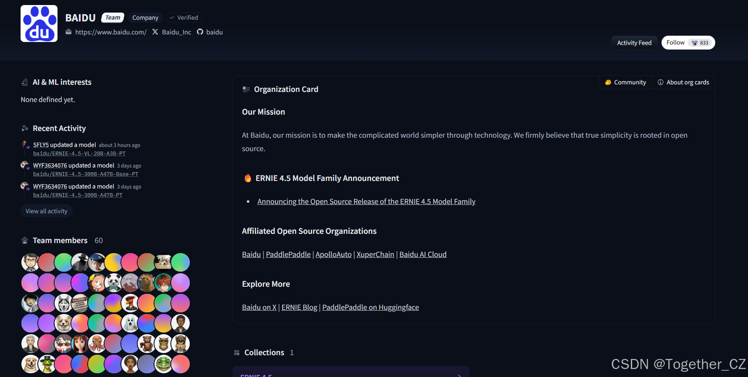The image size is (748, 377).
Task: Click the 833 follower count
Action: tap(700, 43)
